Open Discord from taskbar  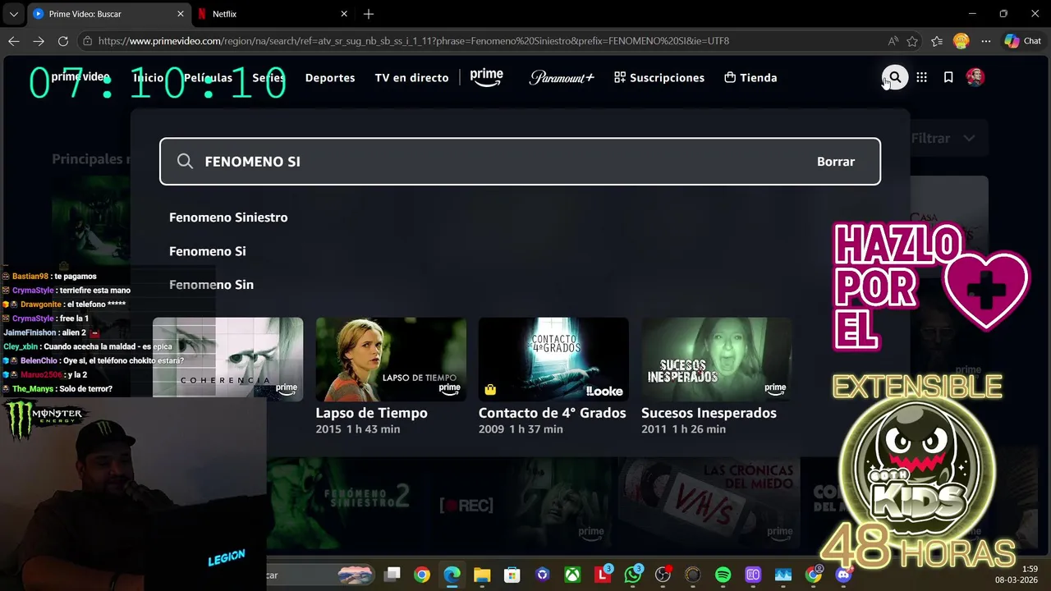coord(843,575)
